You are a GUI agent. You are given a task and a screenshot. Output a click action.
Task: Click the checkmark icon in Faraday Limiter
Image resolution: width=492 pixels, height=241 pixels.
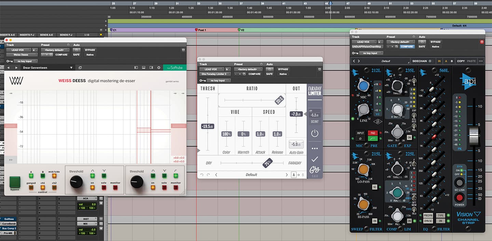(x=315, y=159)
